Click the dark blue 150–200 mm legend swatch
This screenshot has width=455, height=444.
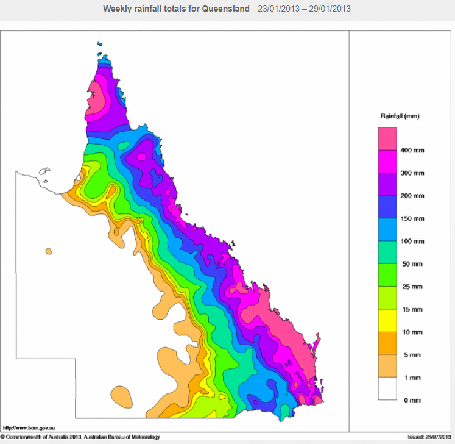(387, 207)
